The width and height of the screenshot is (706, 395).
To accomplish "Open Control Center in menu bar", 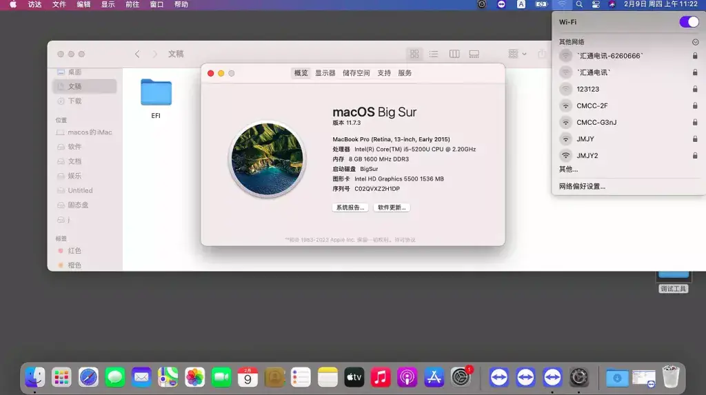I will [x=596, y=5].
